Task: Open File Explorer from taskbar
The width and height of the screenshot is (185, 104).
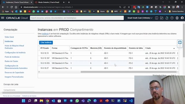Action: pos(41,101)
